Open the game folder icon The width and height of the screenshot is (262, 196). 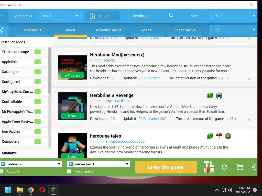(x=240, y=167)
